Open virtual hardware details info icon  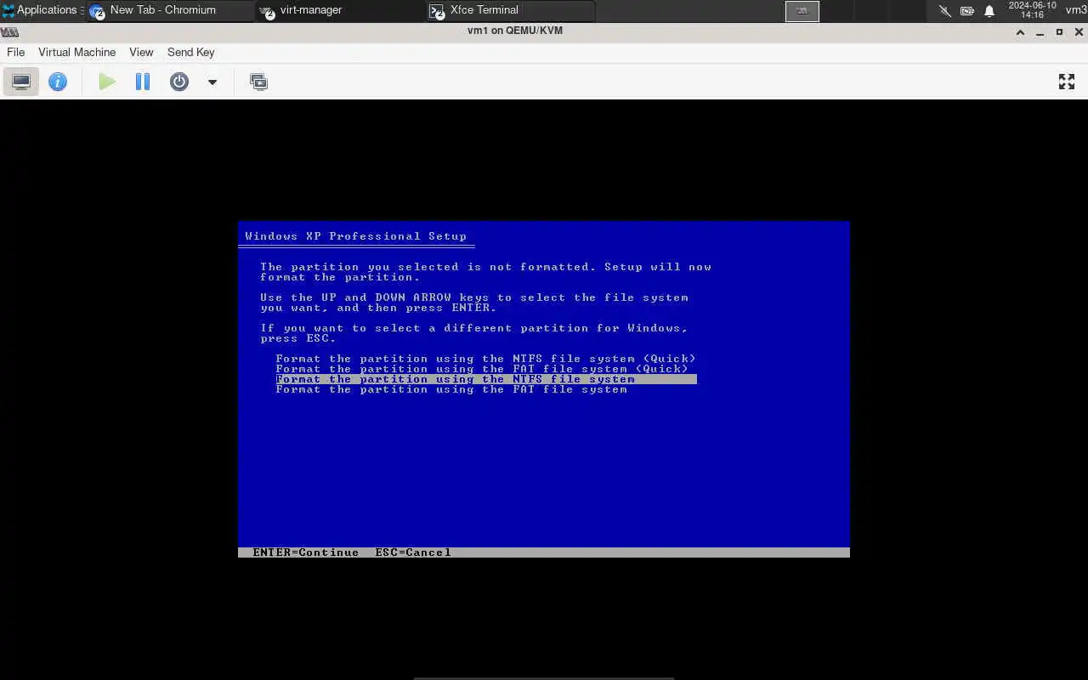click(x=58, y=82)
